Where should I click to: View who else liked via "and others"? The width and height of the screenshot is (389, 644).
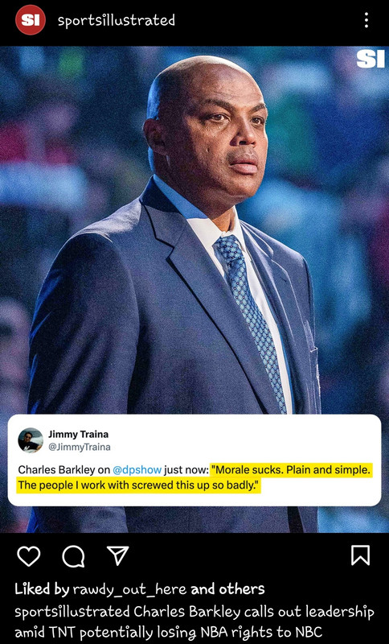point(228,589)
